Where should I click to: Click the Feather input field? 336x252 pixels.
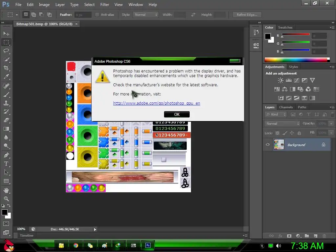click(83, 15)
